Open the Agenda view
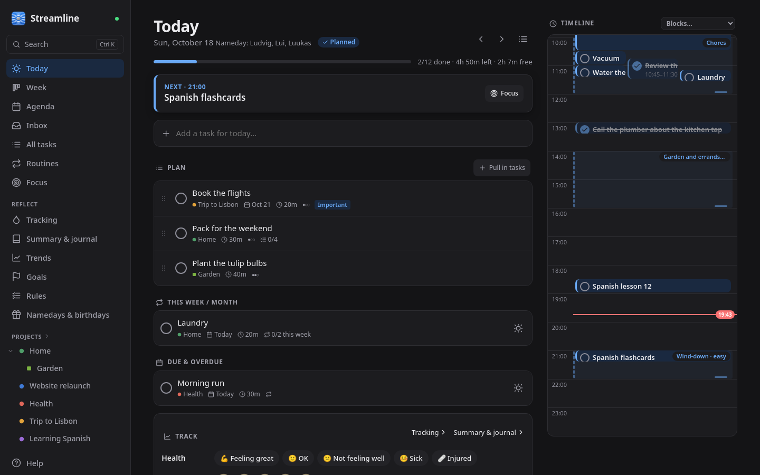 pos(65,107)
